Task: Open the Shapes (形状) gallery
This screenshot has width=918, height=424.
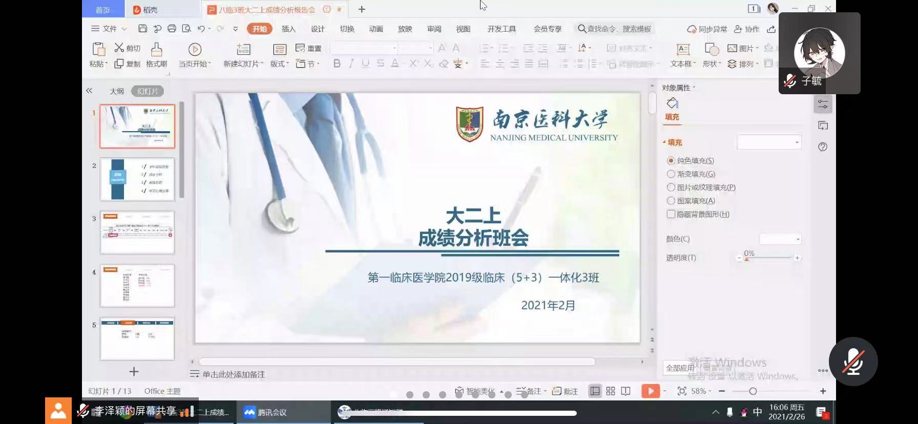Action: (x=712, y=50)
